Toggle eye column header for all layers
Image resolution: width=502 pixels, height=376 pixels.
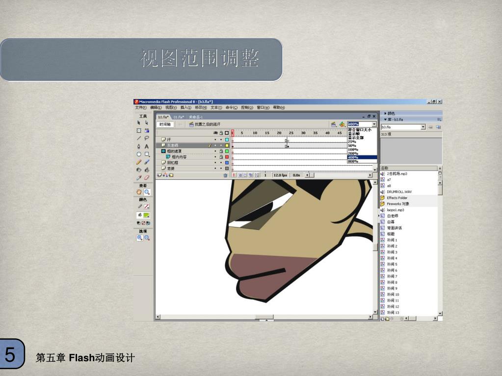(215, 133)
